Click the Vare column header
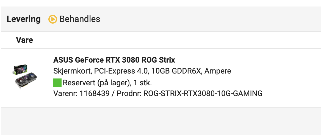Screen dimensions: 321x135 pos(24,40)
